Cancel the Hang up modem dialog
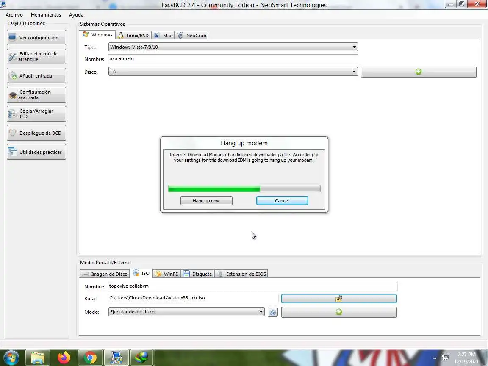The height and width of the screenshot is (366, 488). (282, 201)
